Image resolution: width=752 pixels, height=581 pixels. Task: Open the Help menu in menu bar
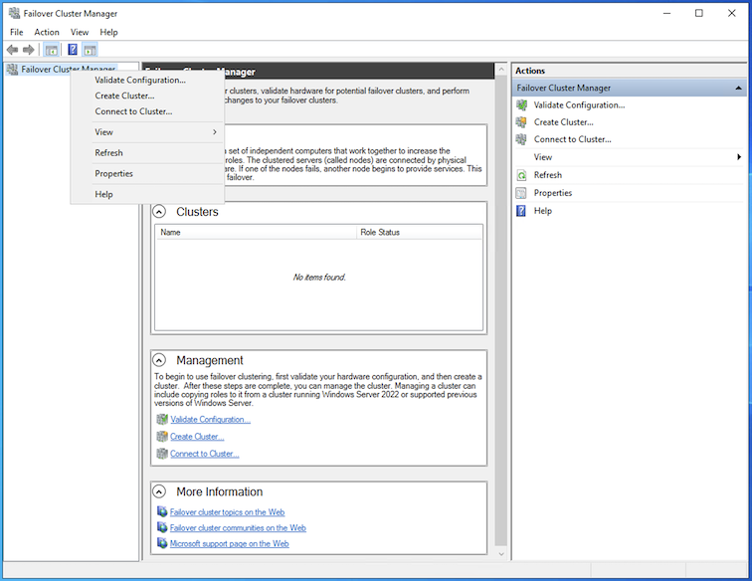coord(108,32)
